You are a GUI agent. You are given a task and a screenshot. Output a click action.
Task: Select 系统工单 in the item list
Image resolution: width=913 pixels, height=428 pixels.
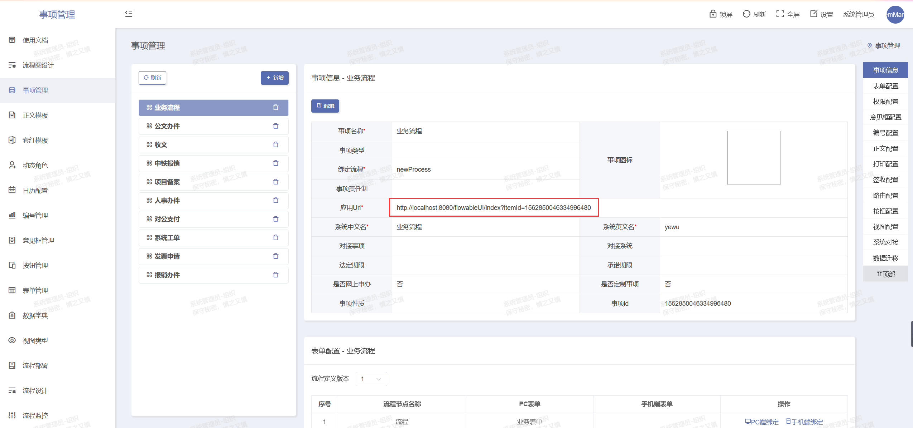point(213,238)
